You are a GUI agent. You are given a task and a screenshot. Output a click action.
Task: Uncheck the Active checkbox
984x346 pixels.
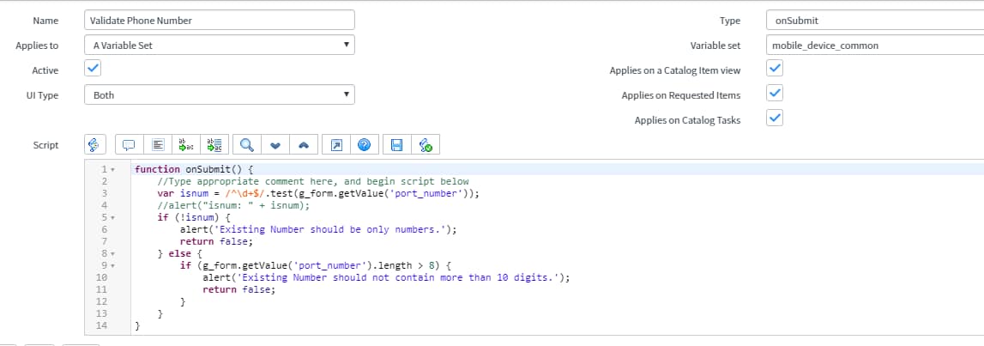coord(94,70)
